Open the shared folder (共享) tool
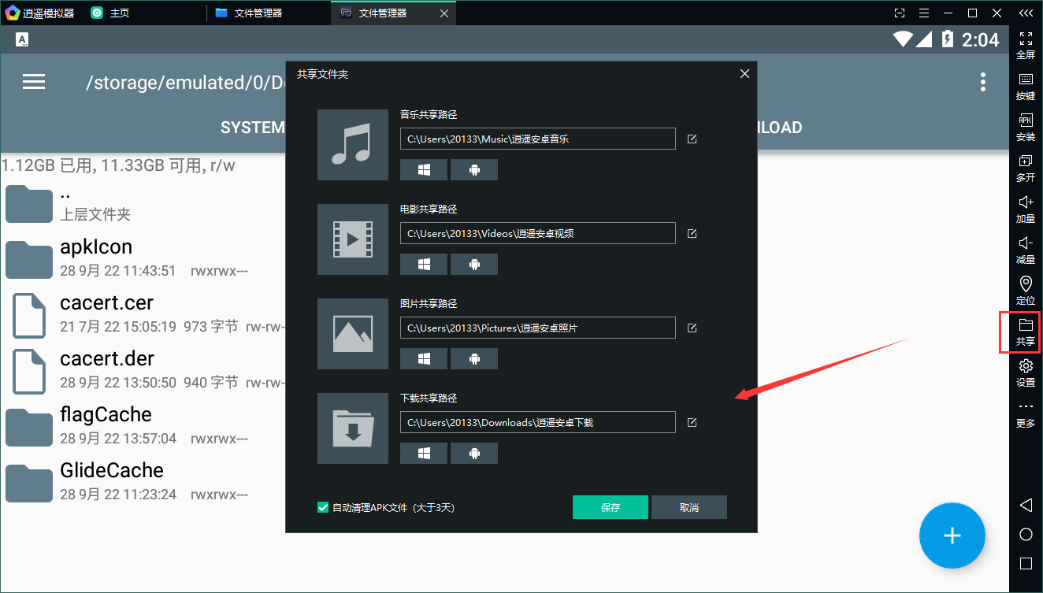The height and width of the screenshot is (593, 1043). (1026, 332)
